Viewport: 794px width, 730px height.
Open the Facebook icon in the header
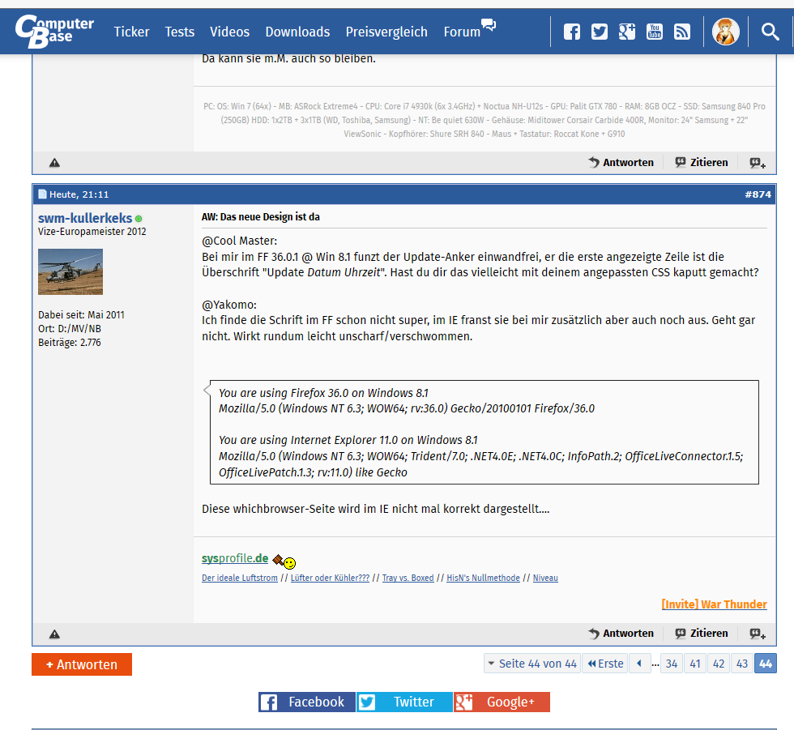tap(572, 32)
